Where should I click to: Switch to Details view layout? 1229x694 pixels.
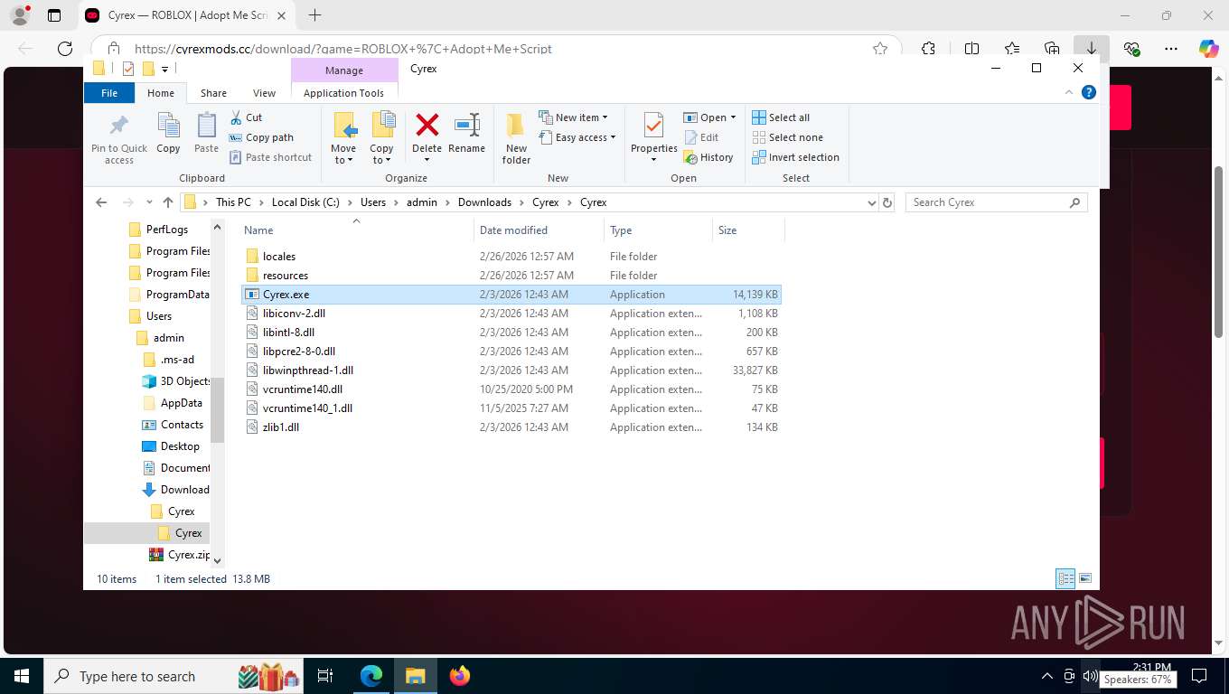pos(1065,578)
